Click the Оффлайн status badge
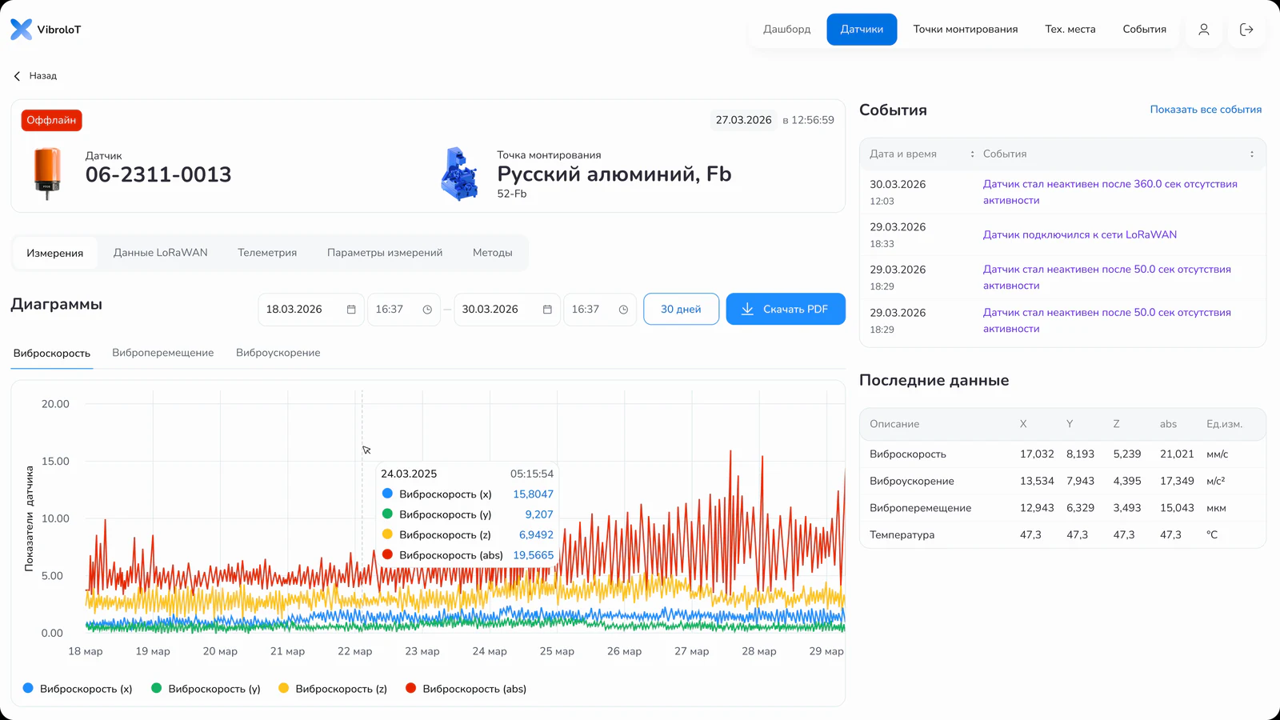This screenshot has height=720, width=1280. click(51, 120)
